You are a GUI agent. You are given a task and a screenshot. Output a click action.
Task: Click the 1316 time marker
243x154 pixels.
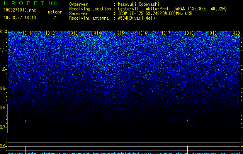(143, 33)
